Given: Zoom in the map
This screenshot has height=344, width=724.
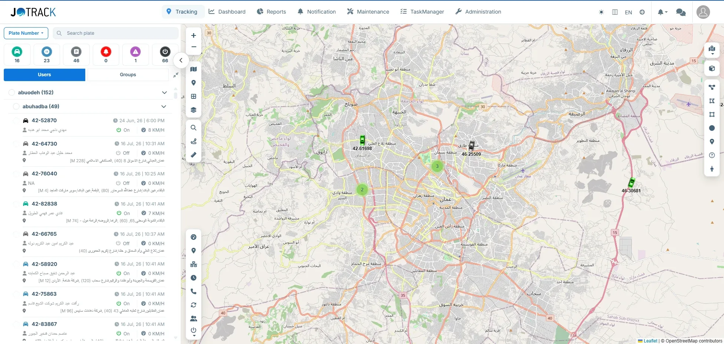Looking at the screenshot, I should (x=194, y=35).
